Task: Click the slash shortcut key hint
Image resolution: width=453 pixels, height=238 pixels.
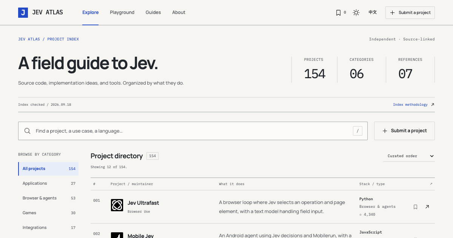Action: 357,131
